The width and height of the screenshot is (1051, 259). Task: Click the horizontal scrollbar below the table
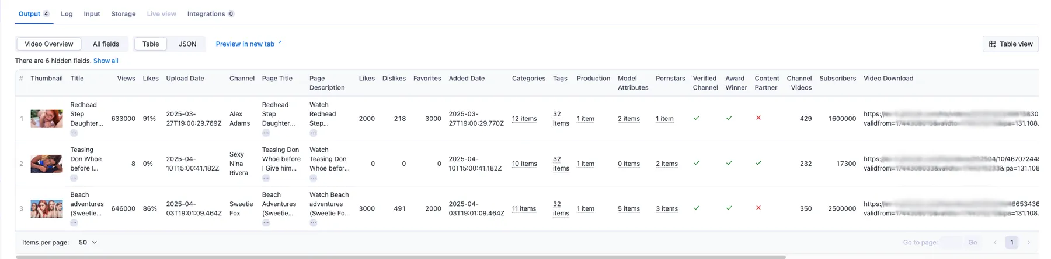401,257
